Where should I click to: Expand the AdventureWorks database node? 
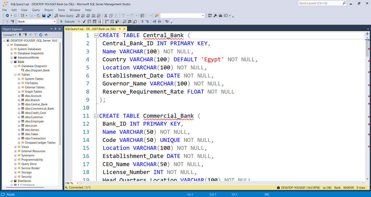coord(12,58)
